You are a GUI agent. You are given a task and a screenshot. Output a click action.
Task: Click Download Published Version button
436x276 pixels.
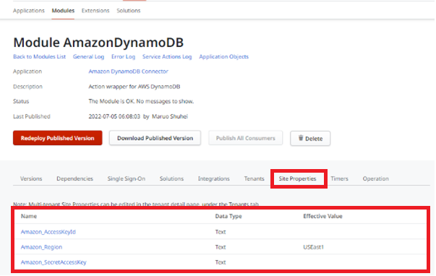coord(155,138)
